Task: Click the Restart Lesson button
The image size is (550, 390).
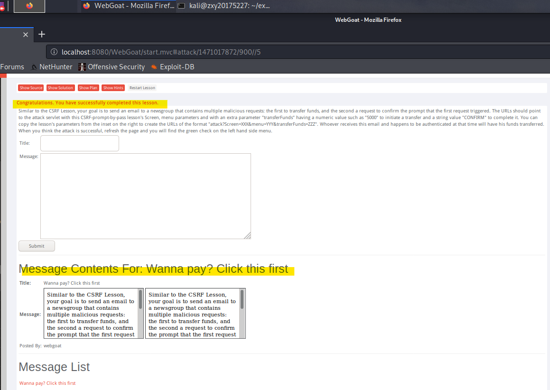Action: [142, 88]
